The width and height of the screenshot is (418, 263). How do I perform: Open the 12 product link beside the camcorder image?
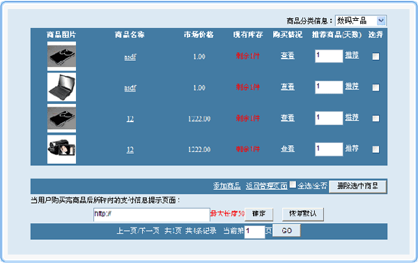click(130, 150)
